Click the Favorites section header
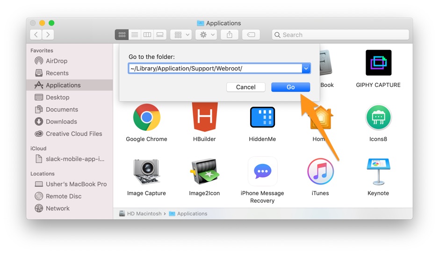 42,50
